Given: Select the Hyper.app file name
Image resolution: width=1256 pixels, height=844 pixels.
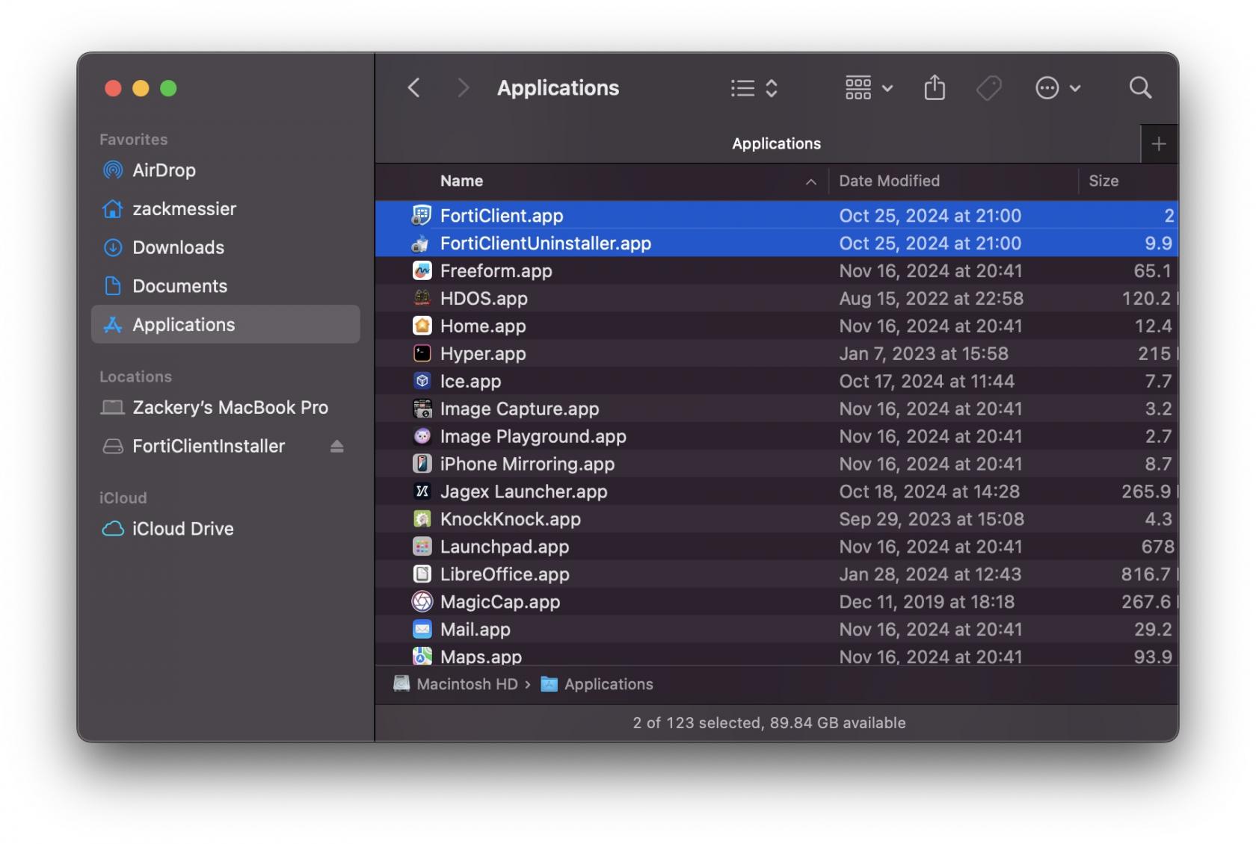Looking at the screenshot, I should click(483, 354).
